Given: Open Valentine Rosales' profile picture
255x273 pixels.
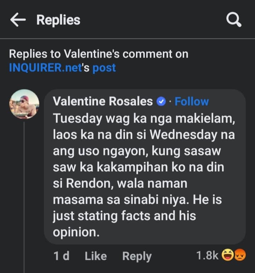Looking at the screenshot, I should (x=24, y=104).
